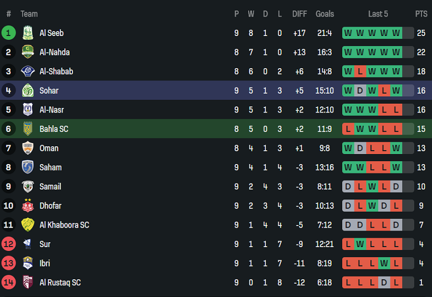432x297 pixels.
Task: Click the Bahla SC yellow crest
Action: coord(28,129)
